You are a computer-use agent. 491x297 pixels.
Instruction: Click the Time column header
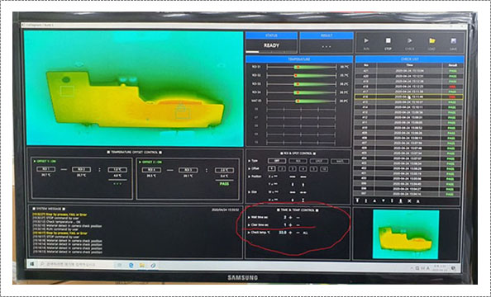coord(410,65)
